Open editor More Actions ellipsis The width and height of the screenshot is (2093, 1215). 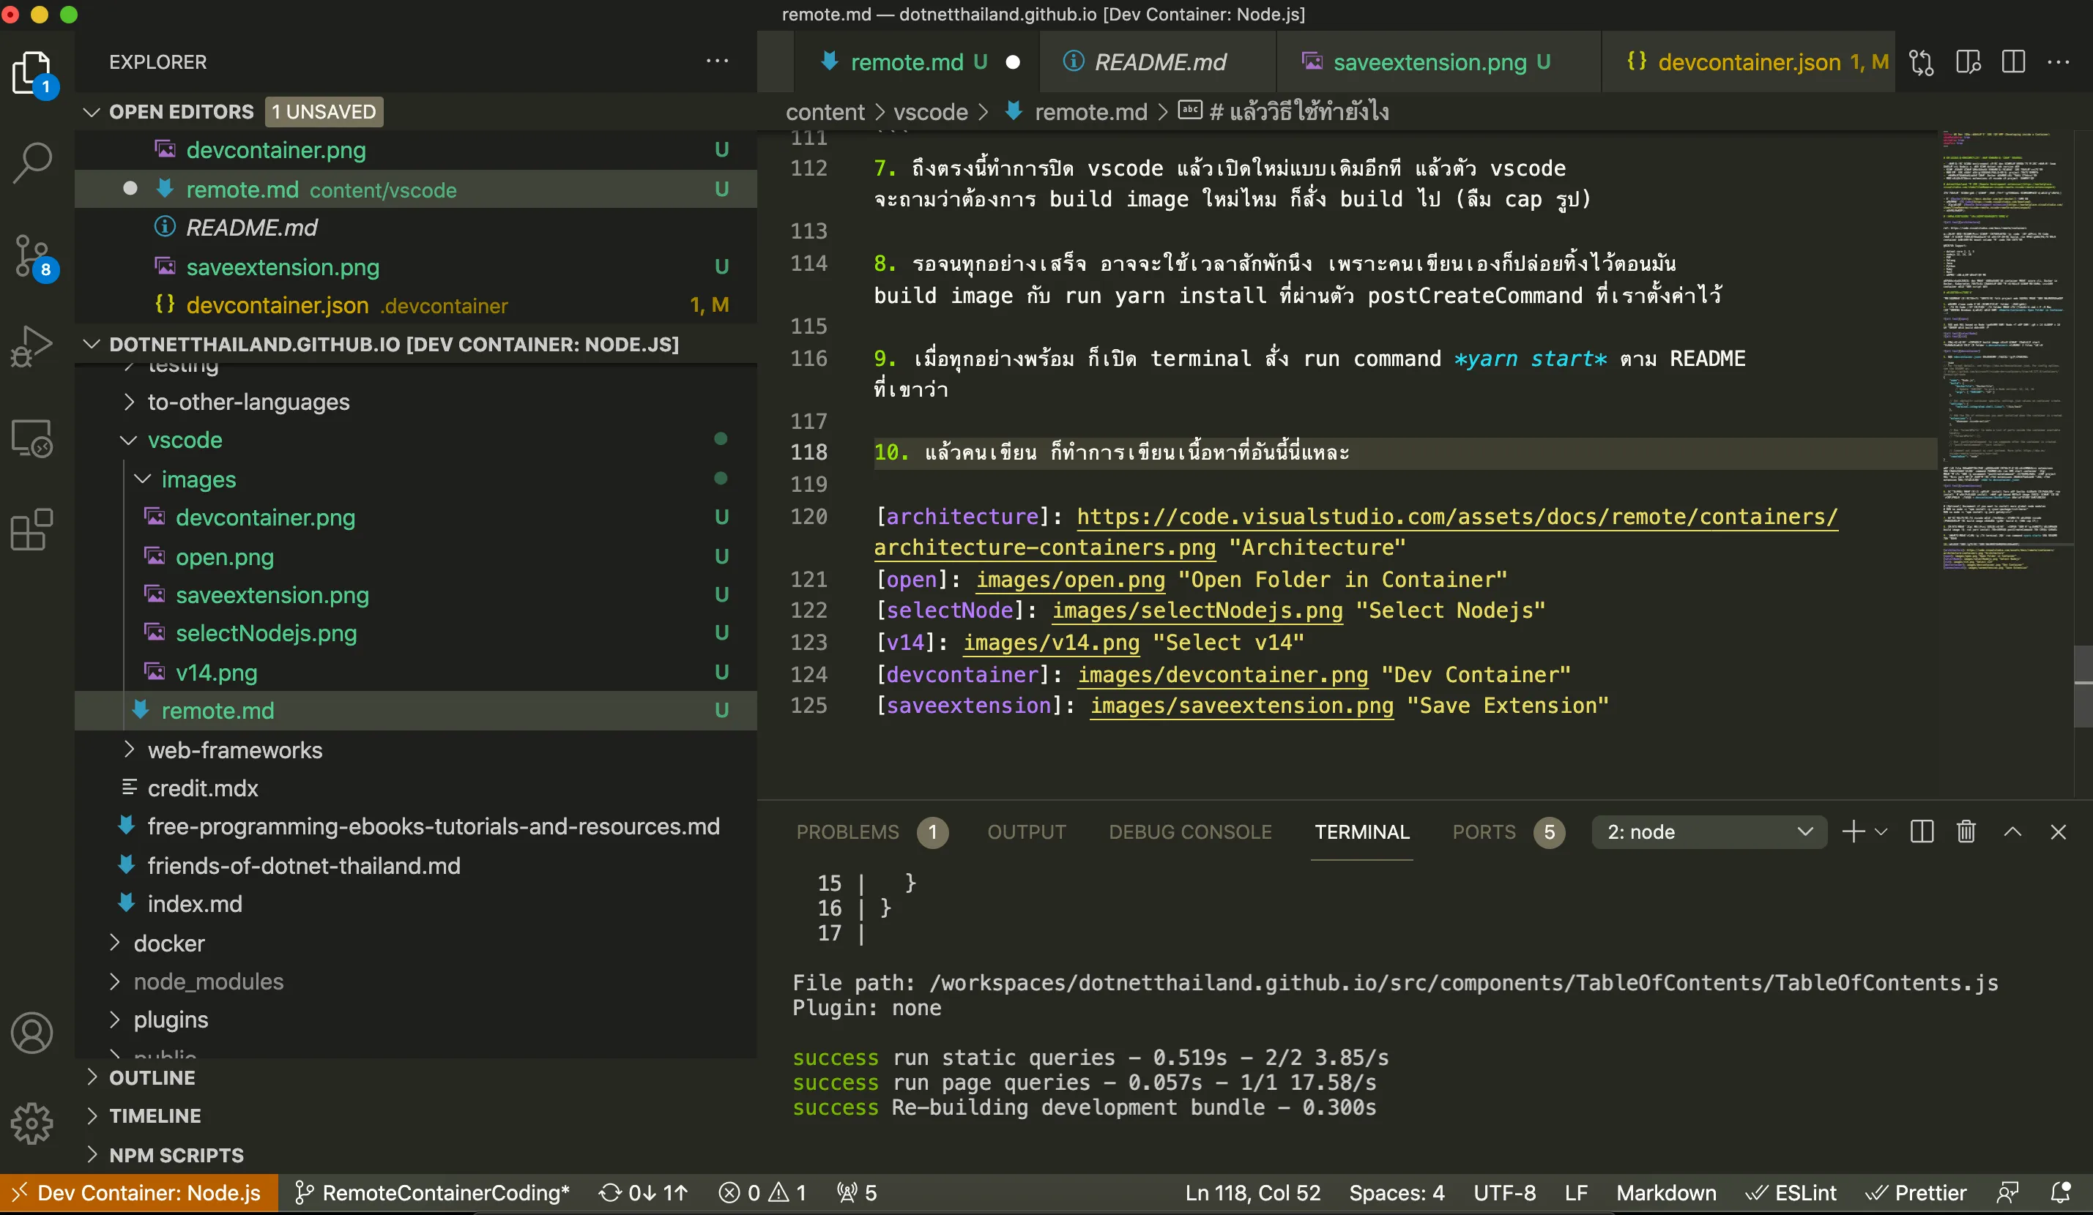(x=2058, y=62)
